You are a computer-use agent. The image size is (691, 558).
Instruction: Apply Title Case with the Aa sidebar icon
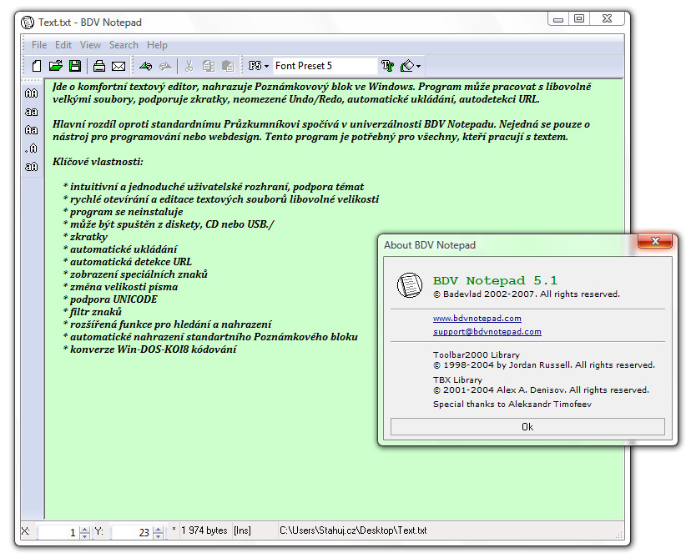coord(31,130)
